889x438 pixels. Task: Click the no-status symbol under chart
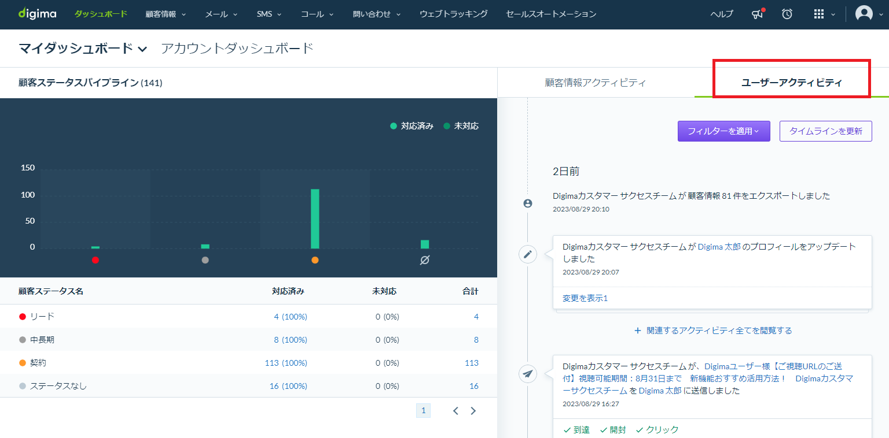click(424, 260)
